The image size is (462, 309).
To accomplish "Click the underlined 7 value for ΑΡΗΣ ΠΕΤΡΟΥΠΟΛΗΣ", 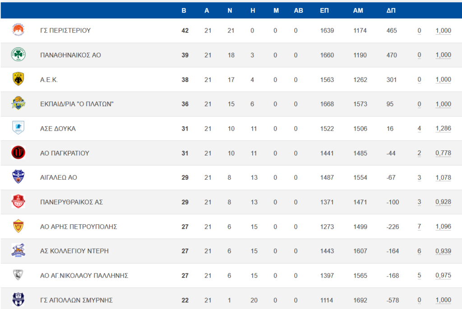I will pos(419,227).
